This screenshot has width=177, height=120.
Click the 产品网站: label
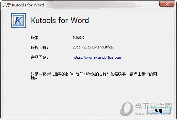point(39,57)
